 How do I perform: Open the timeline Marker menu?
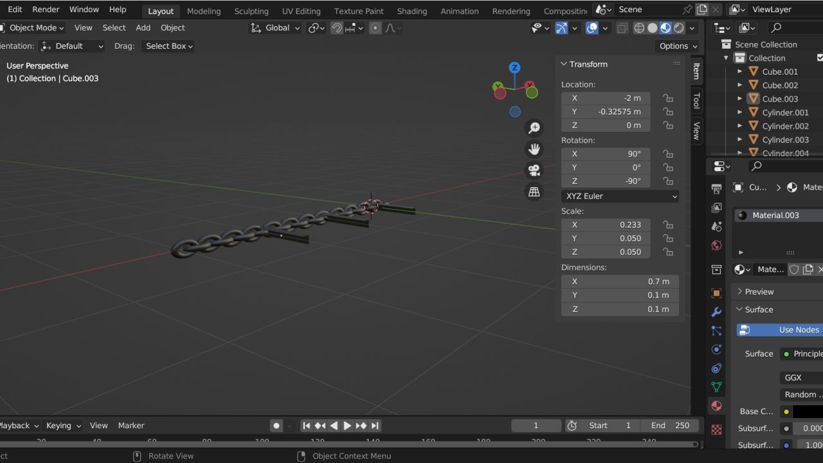(x=131, y=425)
